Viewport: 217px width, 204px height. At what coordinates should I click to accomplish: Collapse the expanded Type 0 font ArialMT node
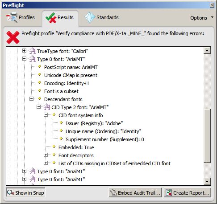24,59
